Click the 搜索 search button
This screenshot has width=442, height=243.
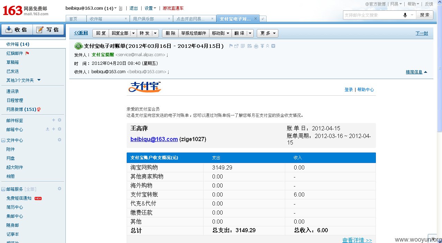pos(425,15)
